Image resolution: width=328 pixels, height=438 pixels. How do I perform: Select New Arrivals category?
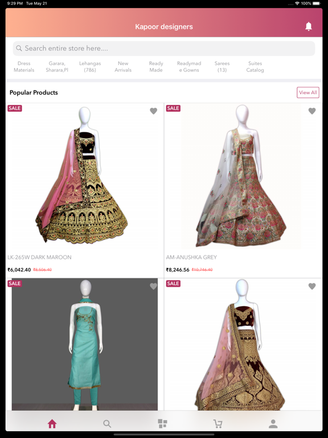point(123,67)
